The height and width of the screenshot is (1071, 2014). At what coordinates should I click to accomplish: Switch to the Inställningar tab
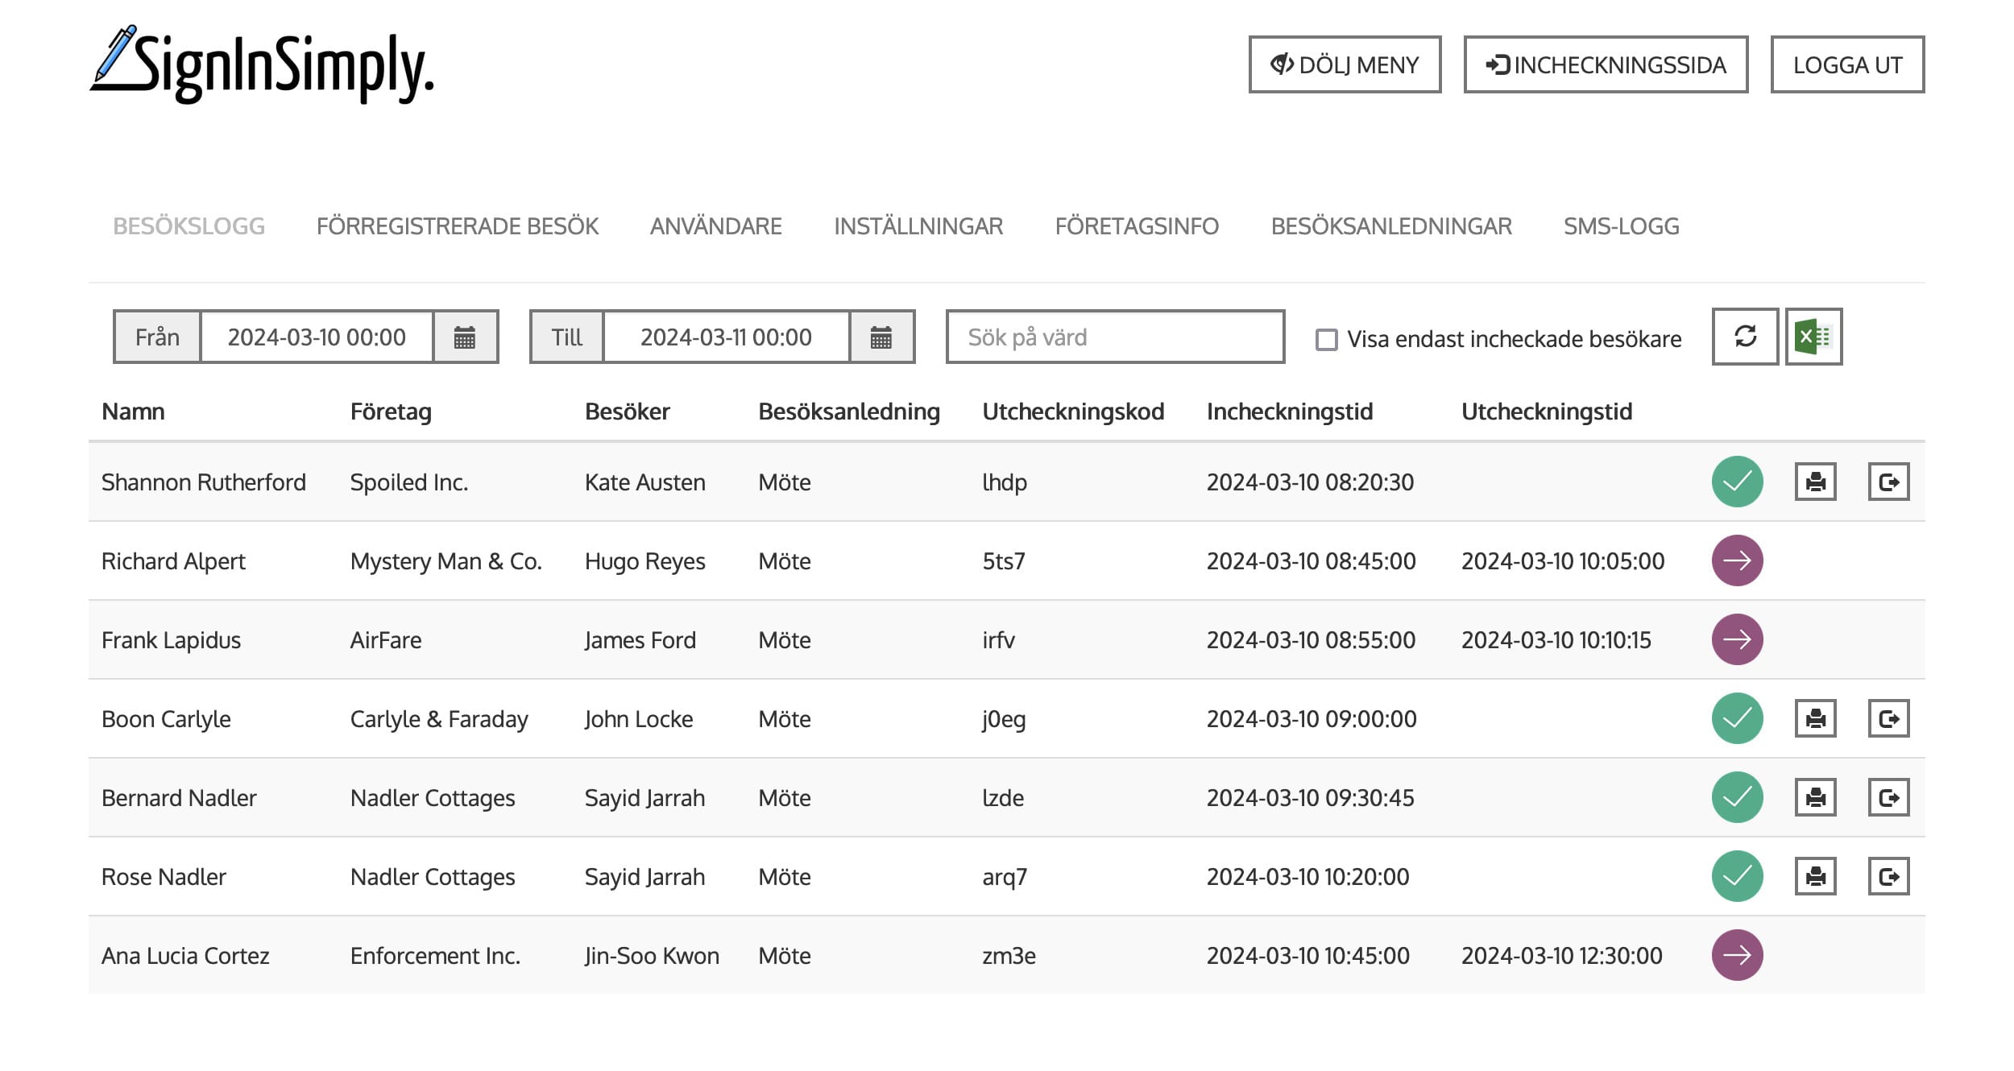(918, 226)
